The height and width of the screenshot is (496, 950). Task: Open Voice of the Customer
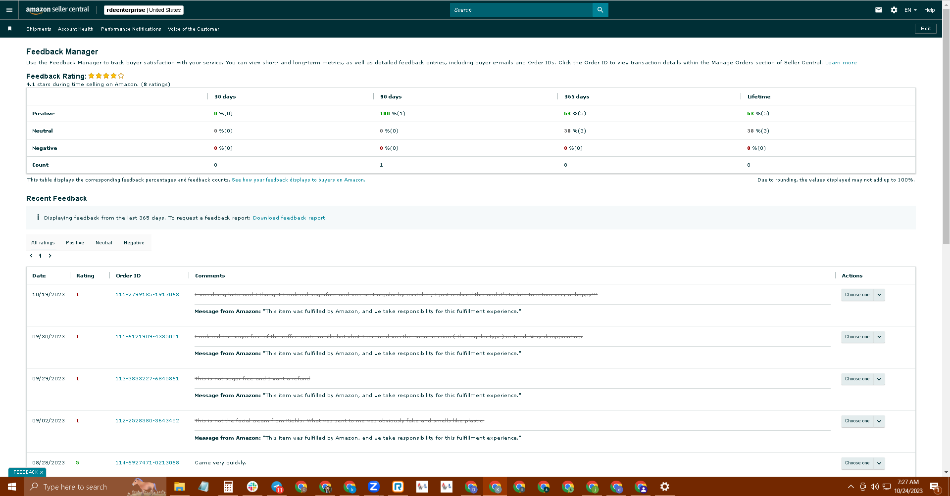pyautogui.click(x=194, y=29)
